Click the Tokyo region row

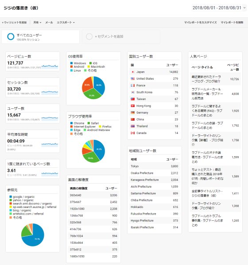pos(154,166)
